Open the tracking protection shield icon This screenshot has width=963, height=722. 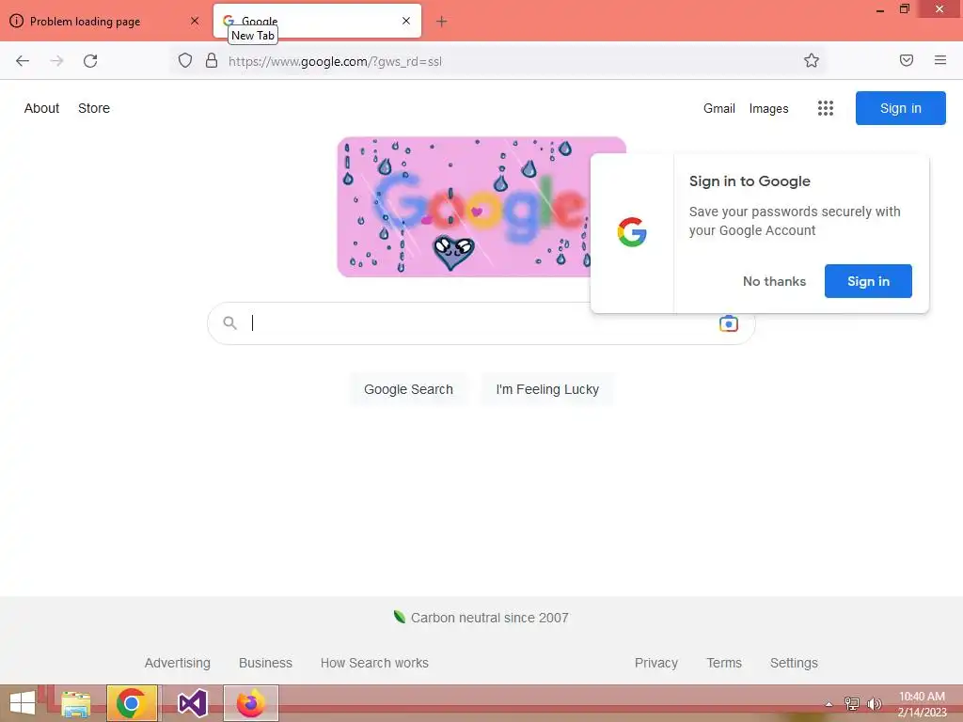coord(185,61)
